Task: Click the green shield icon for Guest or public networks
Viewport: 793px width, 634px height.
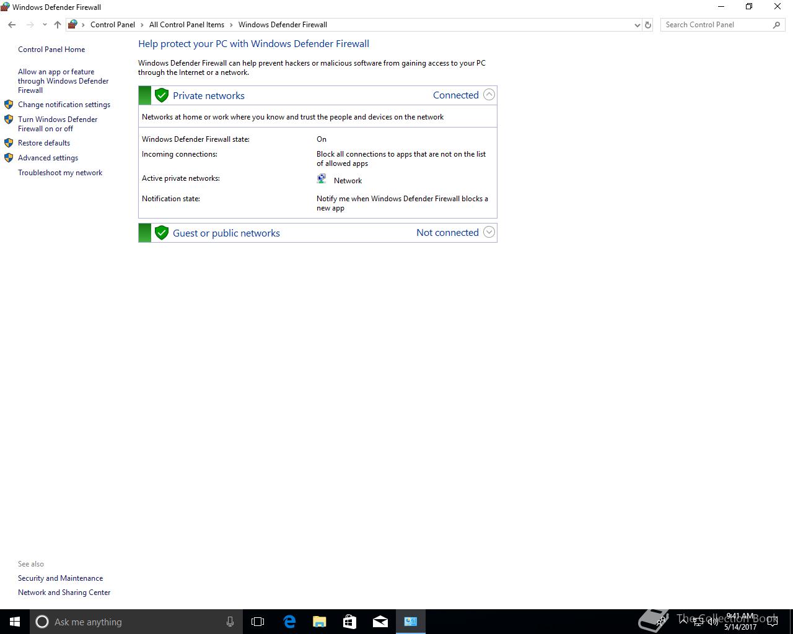Action: [x=162, y=233]
